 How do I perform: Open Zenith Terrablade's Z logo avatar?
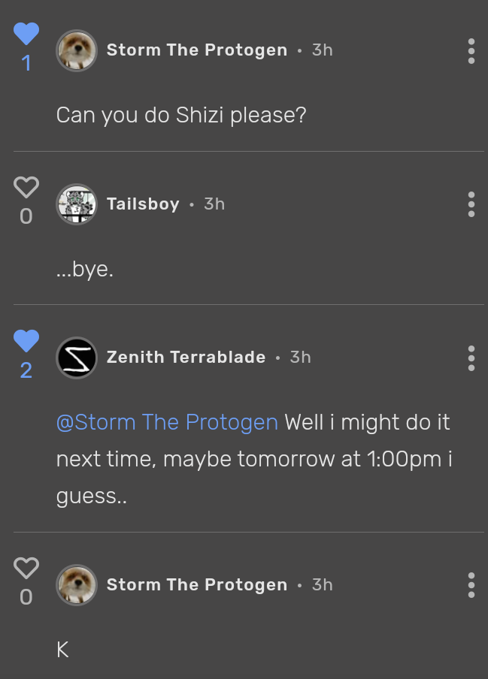pos(77,358)
